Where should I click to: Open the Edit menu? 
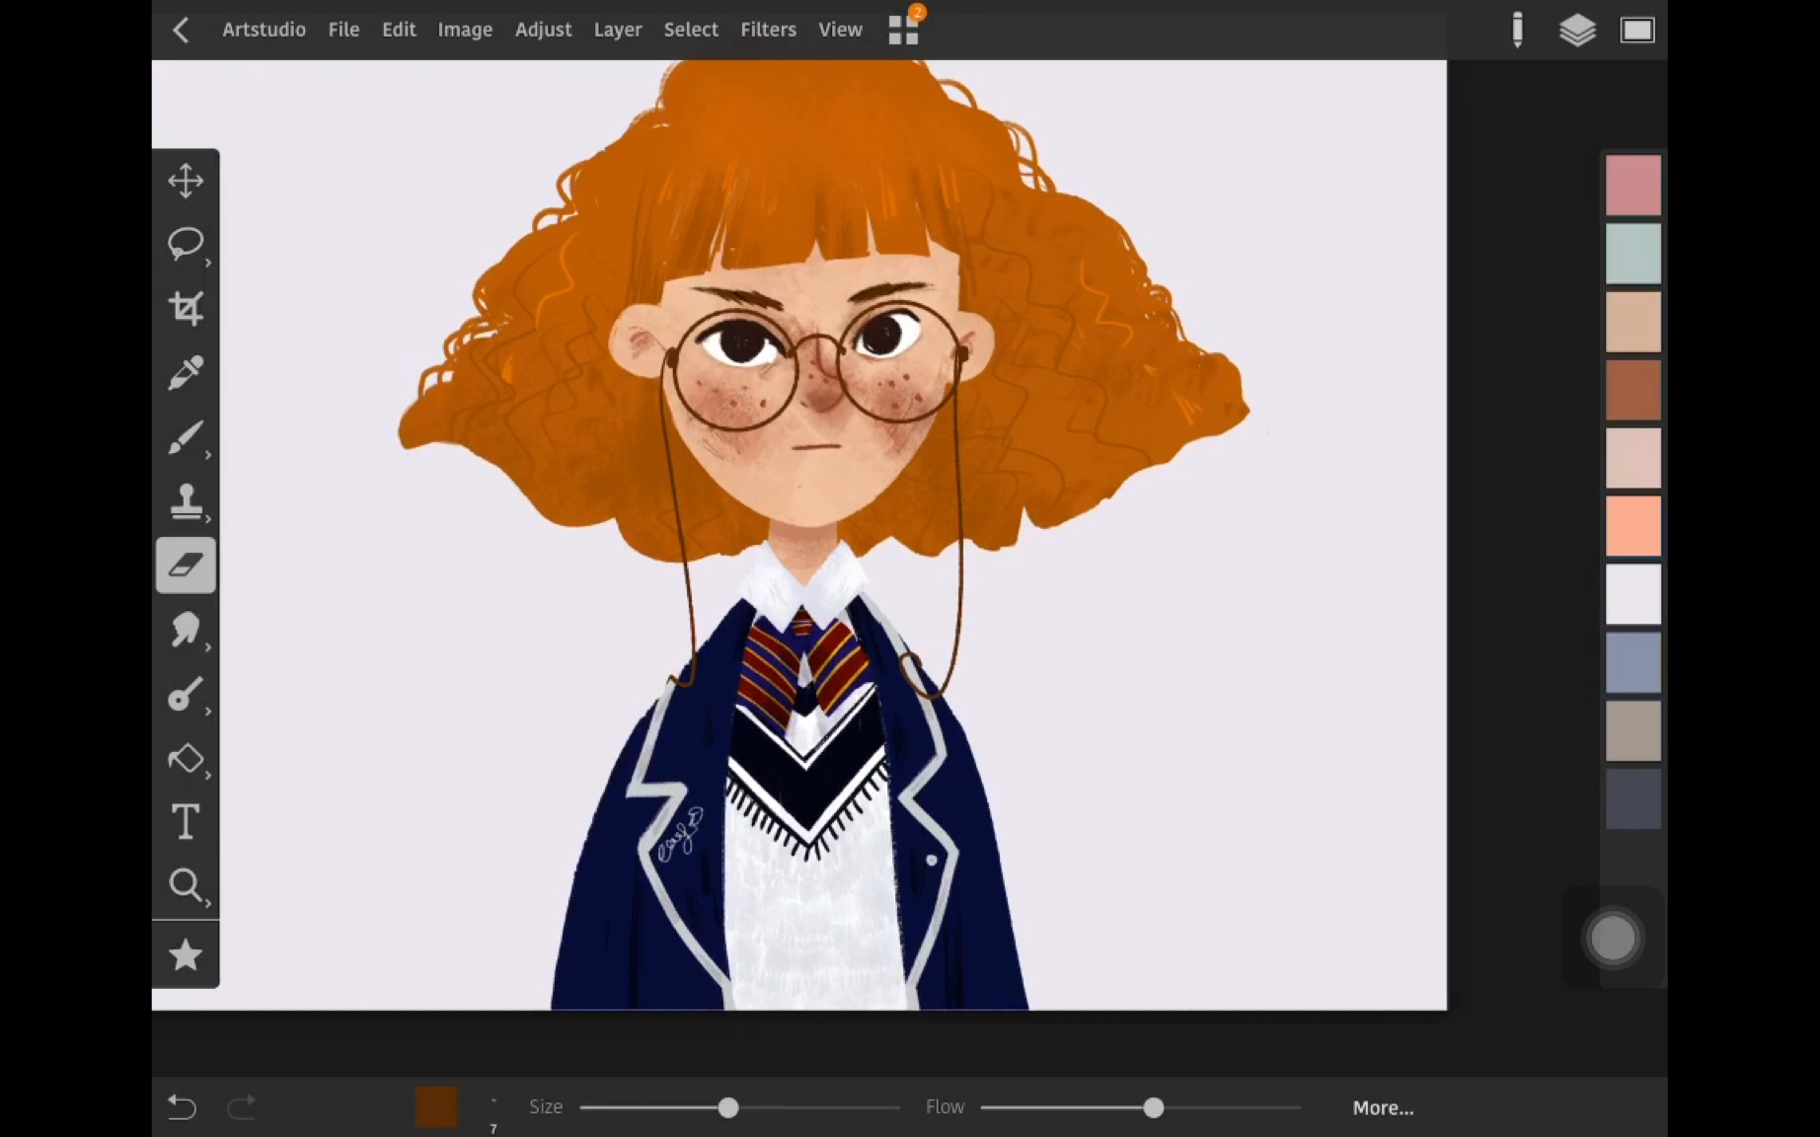(399, 30)
